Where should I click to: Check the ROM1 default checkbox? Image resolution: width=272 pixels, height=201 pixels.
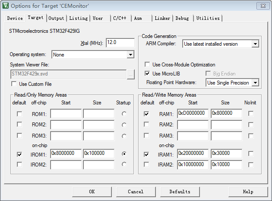(19, 114)
